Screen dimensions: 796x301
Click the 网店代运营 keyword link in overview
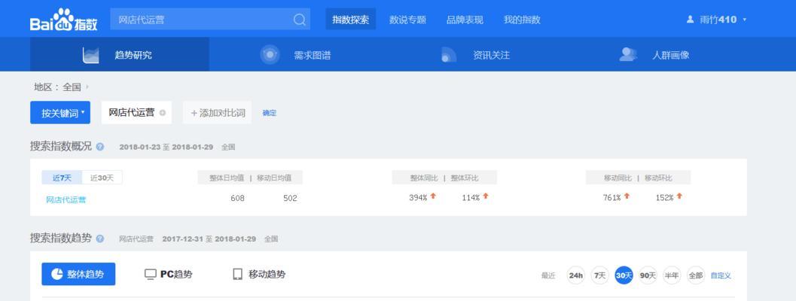click(66, 200)
